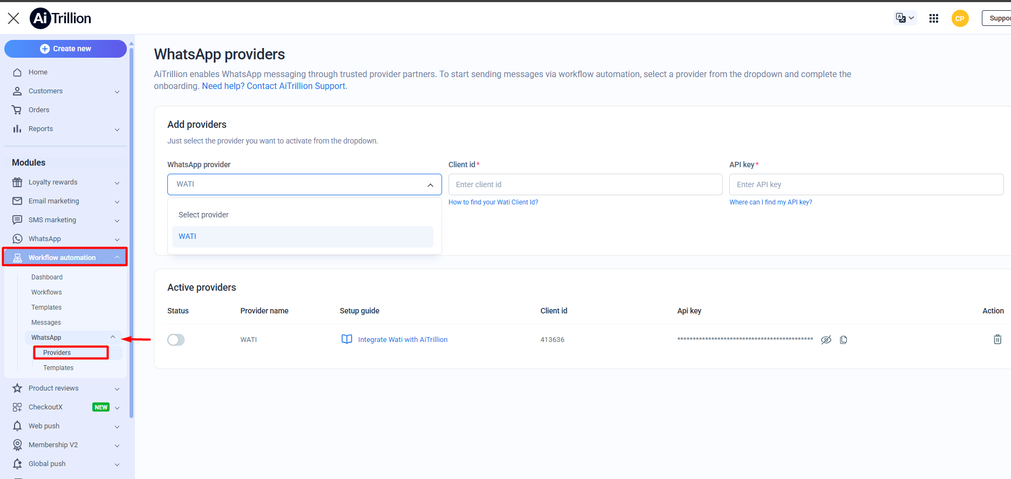The height and width of the screenshot is (479, 1011).
Task: Click the Loyalty rewards gift icon
Action: (17, 182)
